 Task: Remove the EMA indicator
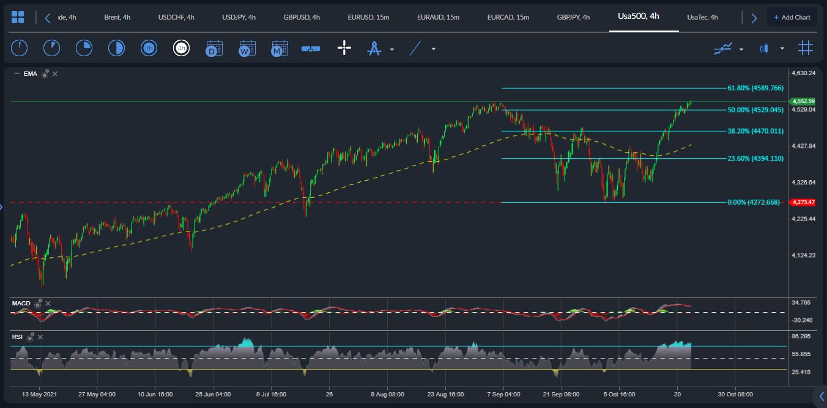(55, 74)
